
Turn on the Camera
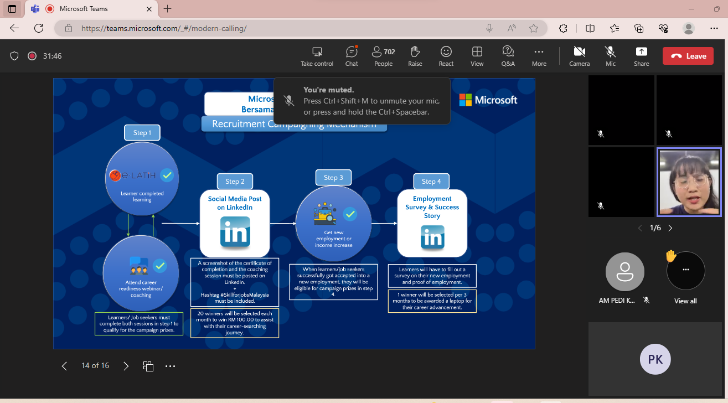point(579,56)
